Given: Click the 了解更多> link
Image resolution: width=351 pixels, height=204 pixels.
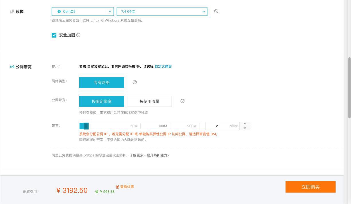Looking at the screenshot, I should coord(137,155).
